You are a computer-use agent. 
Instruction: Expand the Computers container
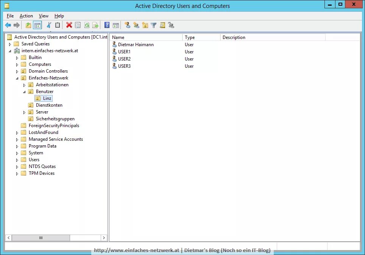pos(17,64)
